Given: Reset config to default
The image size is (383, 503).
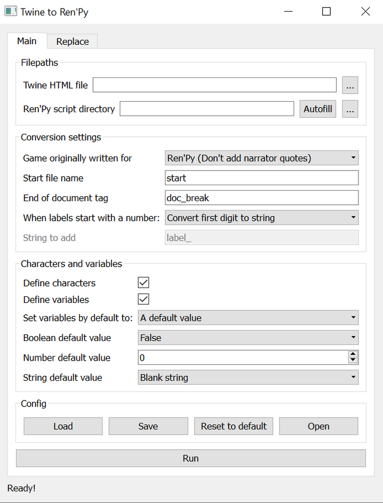Looking at the screenshot, I should [x=233, y=426].
